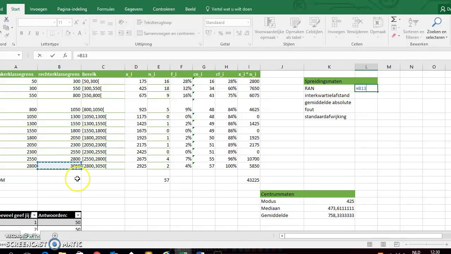This screenshot has height=254, width=451.
Task: Open the Name Box dropdown
Action: click(x=19, y=55)
